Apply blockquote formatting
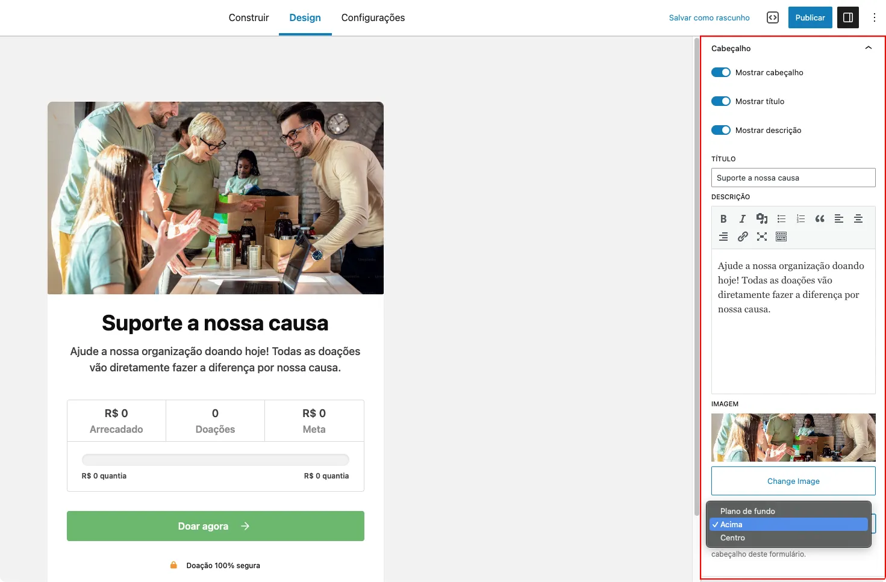Screen dimensions: 886x582 click(x=820, y=219)
